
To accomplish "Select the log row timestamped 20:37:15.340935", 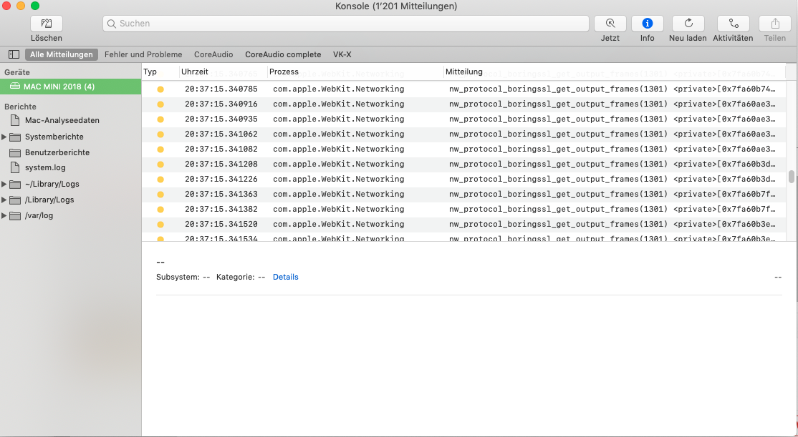I will 465,119.
